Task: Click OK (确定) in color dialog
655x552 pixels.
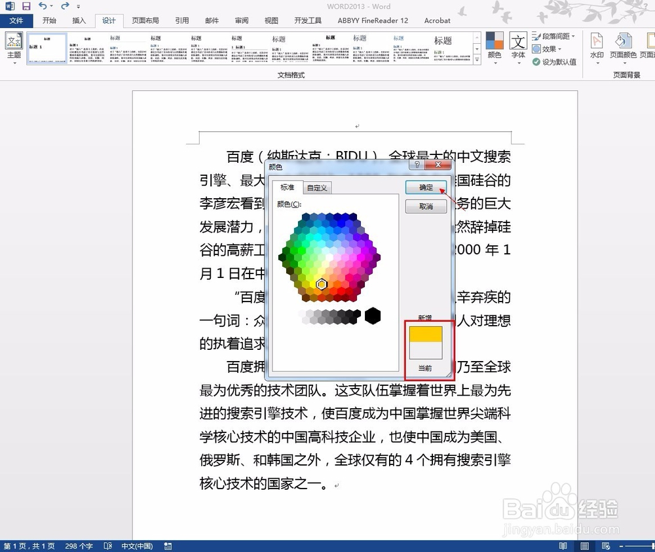Action: click(426, 187)
